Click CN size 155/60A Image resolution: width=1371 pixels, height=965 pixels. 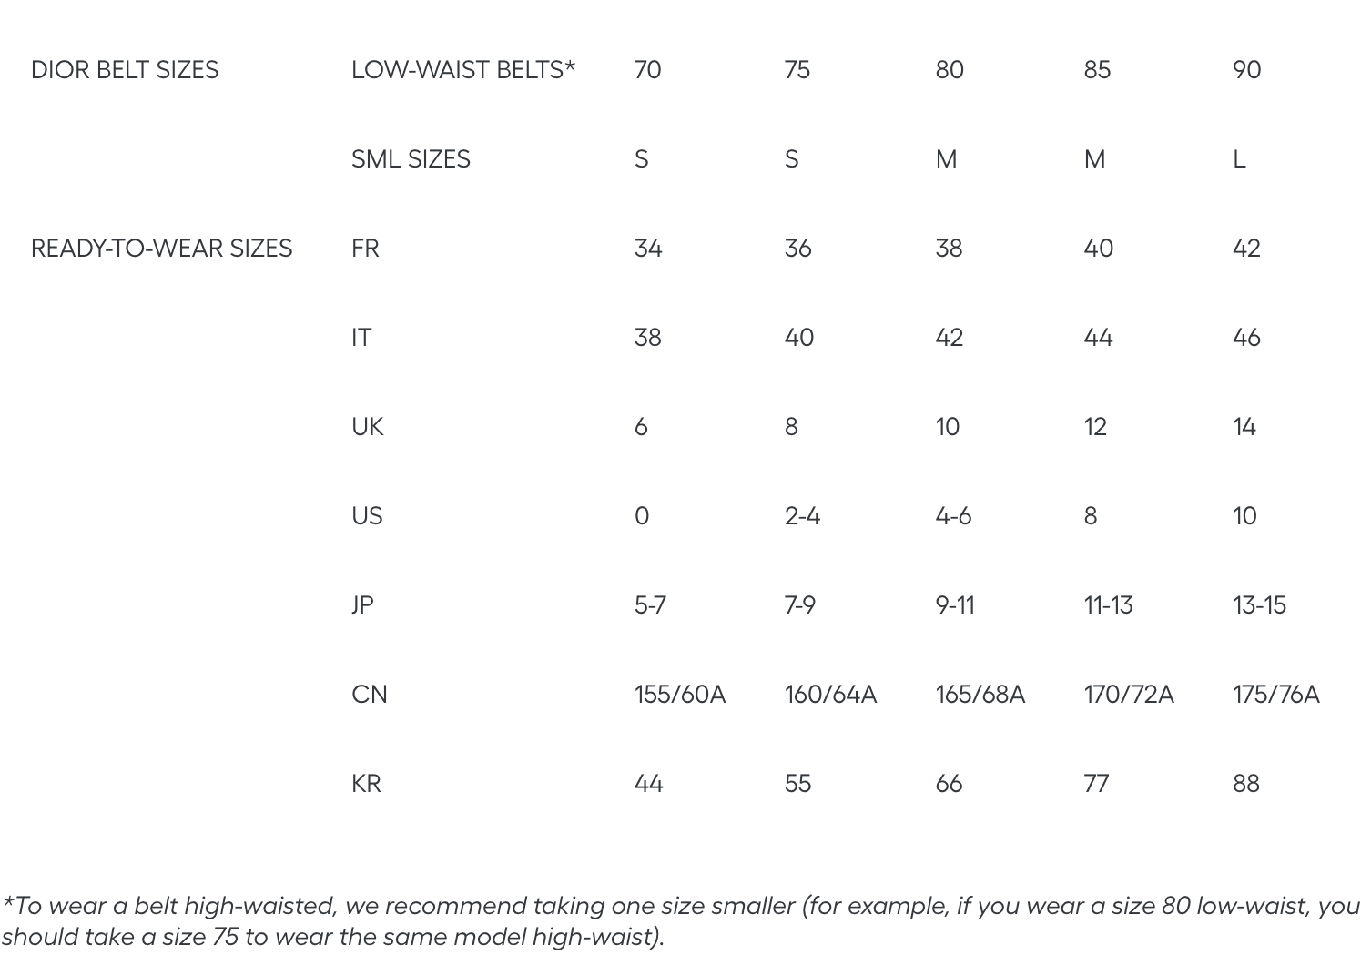[x=680, y=695]
